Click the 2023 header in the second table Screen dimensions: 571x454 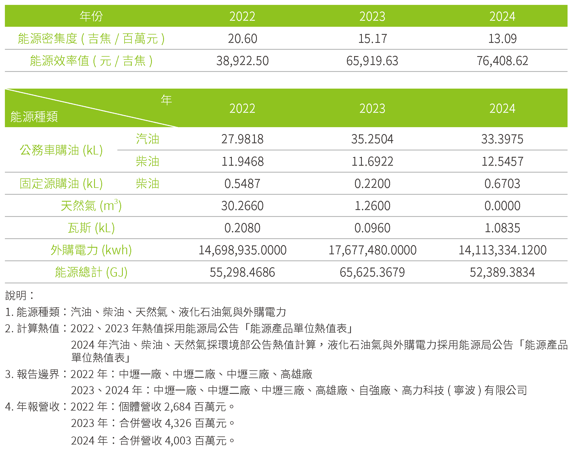[372, 108]
